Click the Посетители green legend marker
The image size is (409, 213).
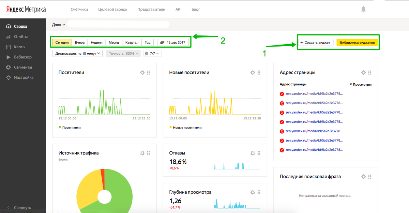tap(60, 127)
